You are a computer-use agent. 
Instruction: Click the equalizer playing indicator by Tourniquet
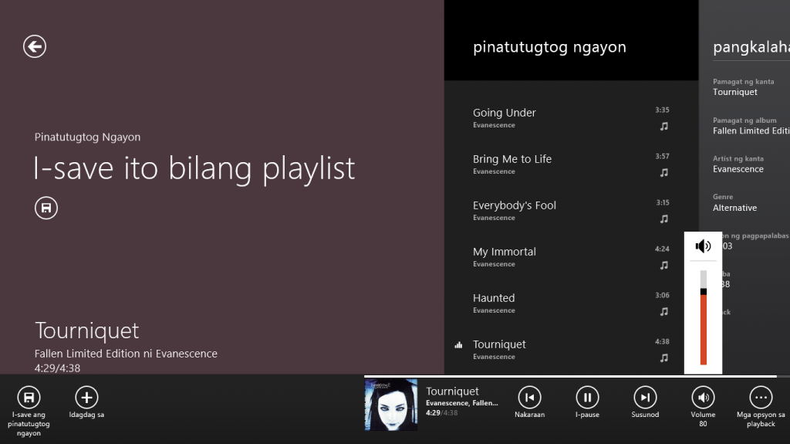point(458,345)
